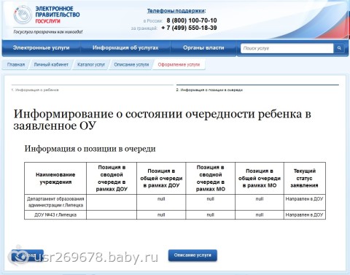Click the ДОУ №43 г.Липецка cell
Viewport: 350px width, 275px height.
pyautogui.click(x=55, y=215)
